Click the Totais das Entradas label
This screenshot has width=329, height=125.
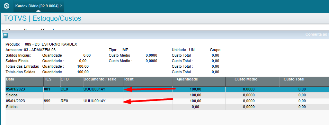(x=23, y=66)
